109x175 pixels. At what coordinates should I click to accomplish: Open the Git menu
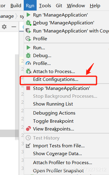(x=59, y=6)
